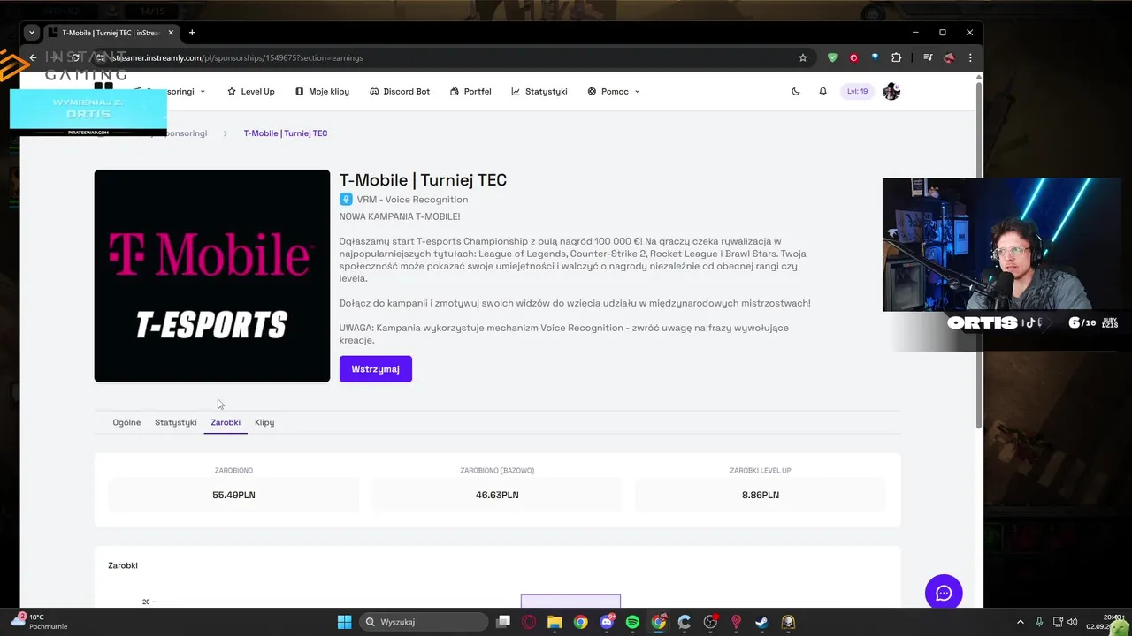Click the VRM Voice Recognition microphone icon
The height and width of the screenshot is (636, 1132).
[346, 200]
